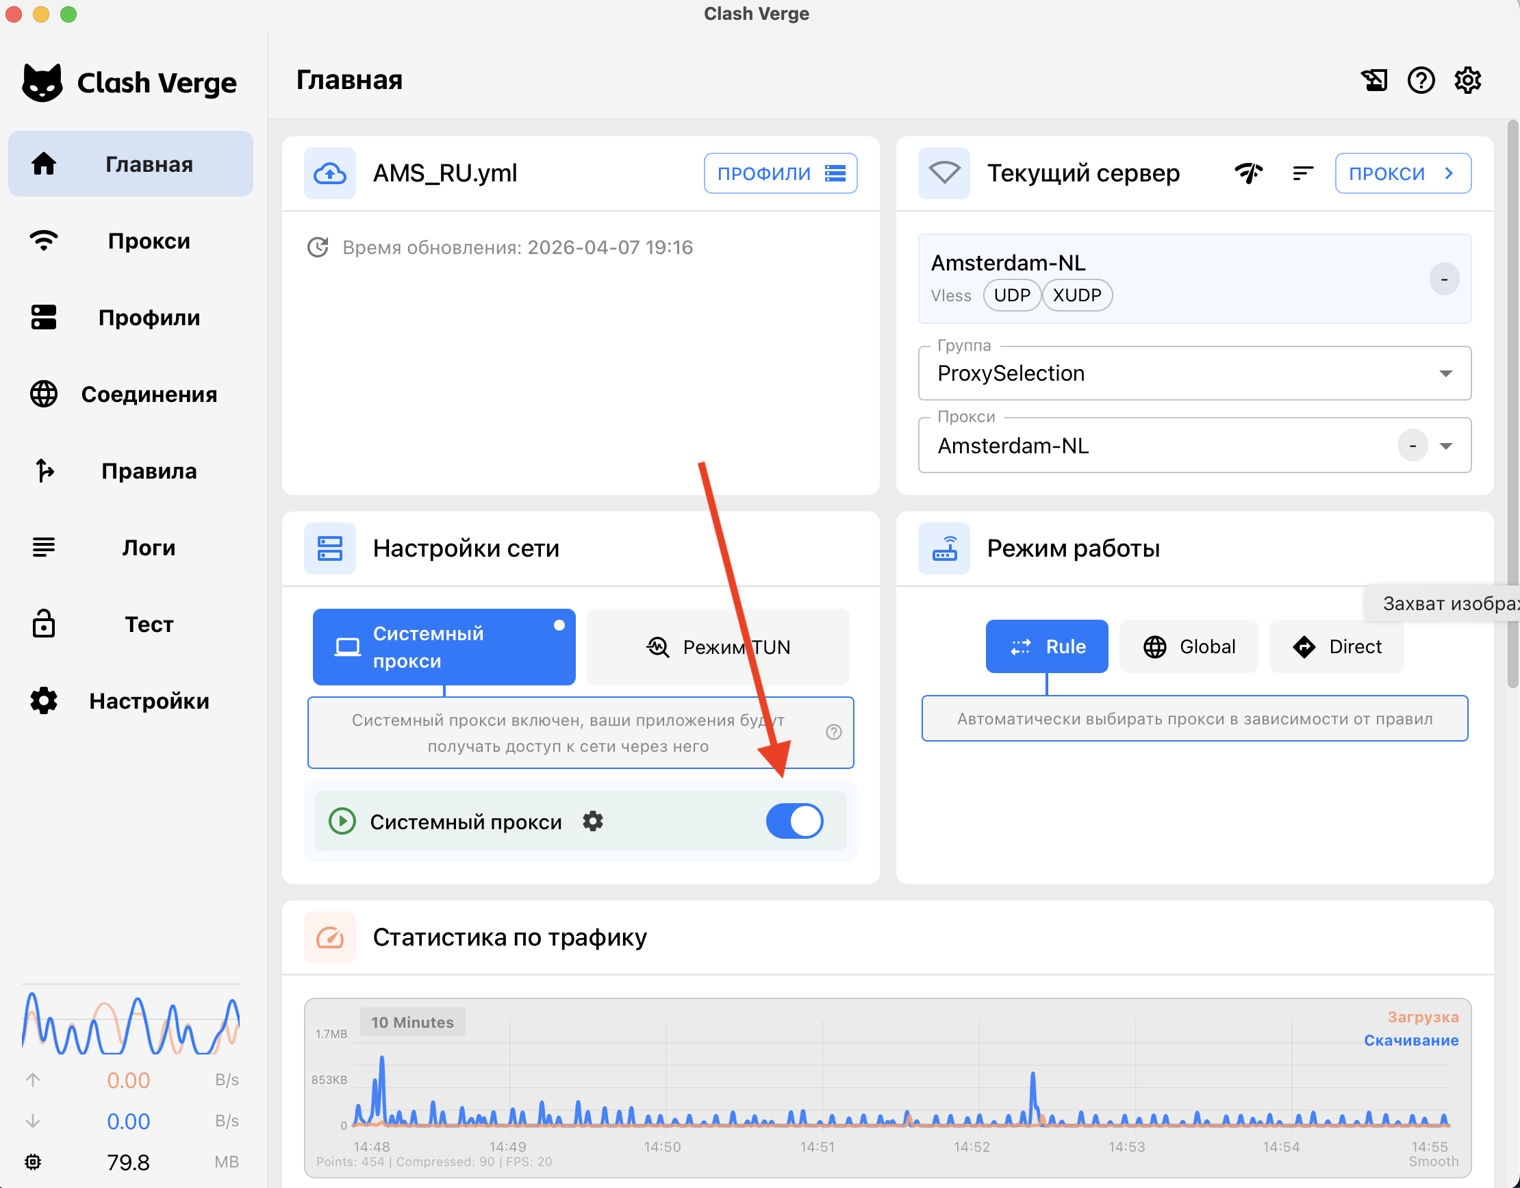
Task: Open Логи page in sidebar
Action: [131, 548]
